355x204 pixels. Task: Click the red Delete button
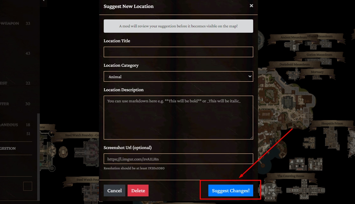pos(138,190)
